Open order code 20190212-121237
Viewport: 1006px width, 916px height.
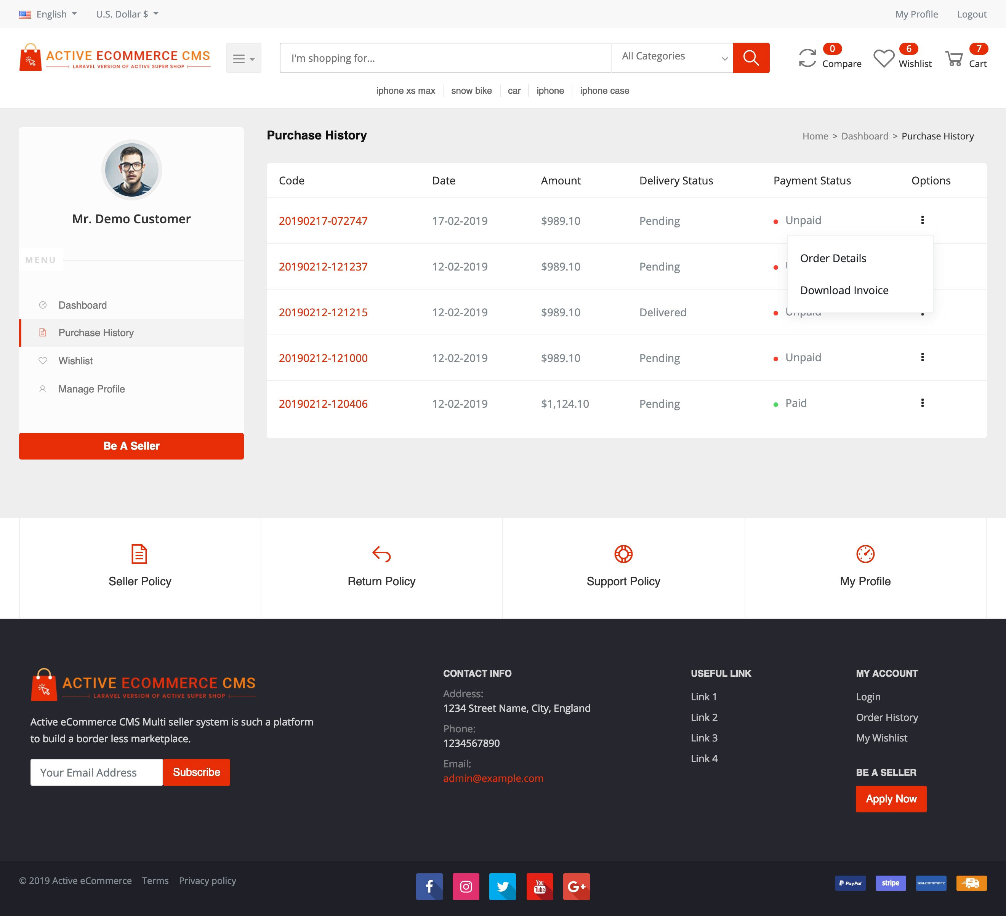click(x=324, y=266)
